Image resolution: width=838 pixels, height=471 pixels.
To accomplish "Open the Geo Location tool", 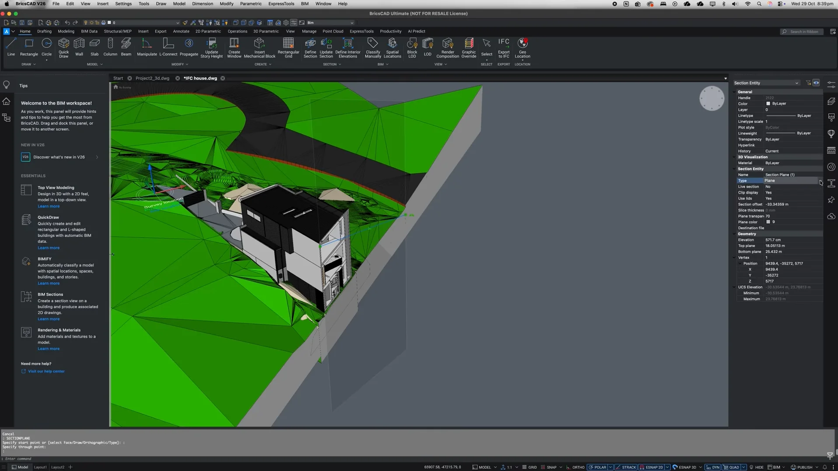I will pyautogui.click(x=522, y=47).
